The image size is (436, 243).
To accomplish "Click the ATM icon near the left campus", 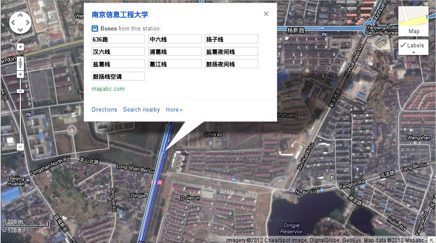I will (x=28, y=114).
